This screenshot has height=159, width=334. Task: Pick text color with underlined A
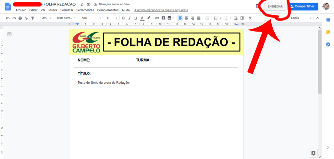click(142, 18)
